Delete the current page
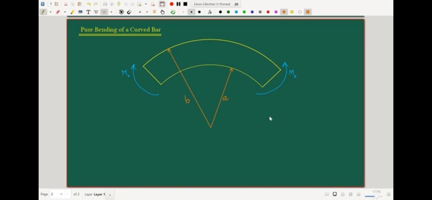The width and height of the screenshot is (432, 200). point(153,4)
